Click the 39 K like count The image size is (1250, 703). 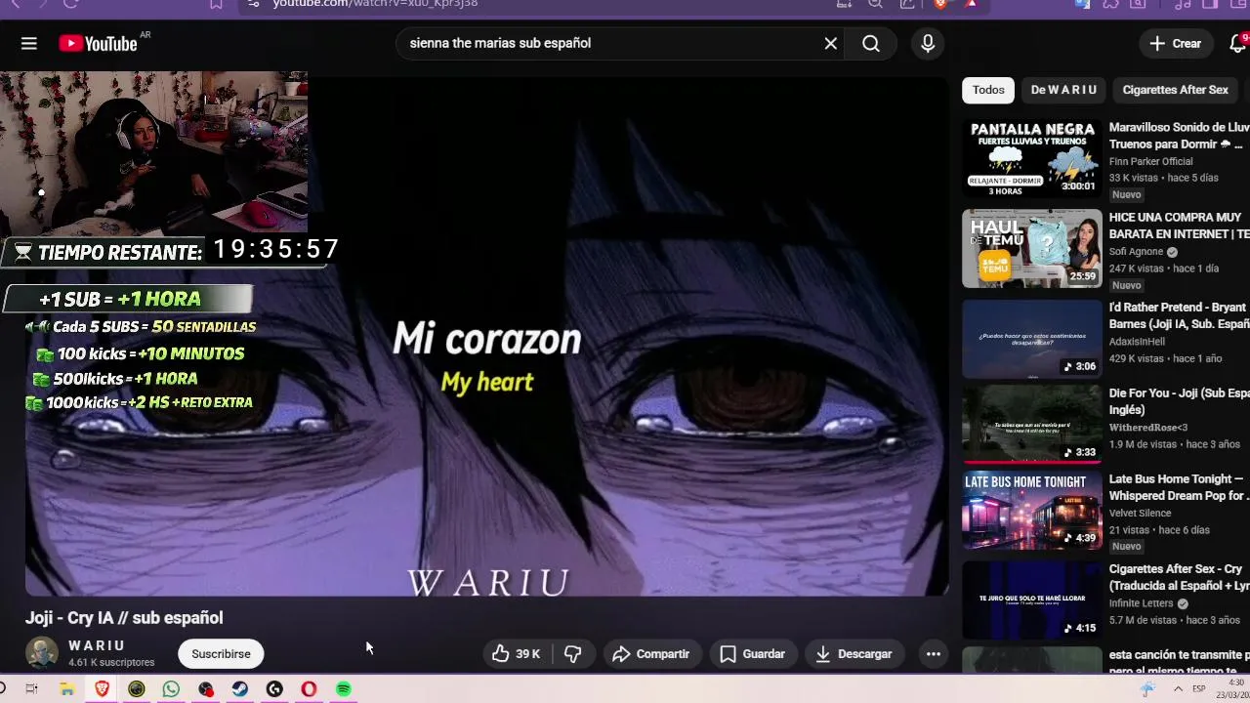coord(528,654)
